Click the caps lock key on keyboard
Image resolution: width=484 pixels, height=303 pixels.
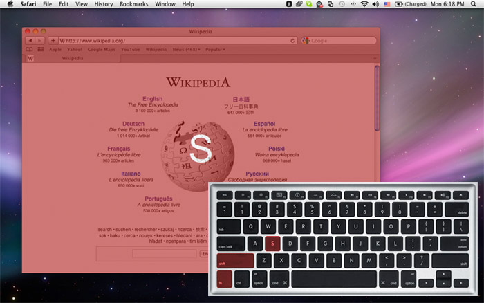(x=231, y=244)
